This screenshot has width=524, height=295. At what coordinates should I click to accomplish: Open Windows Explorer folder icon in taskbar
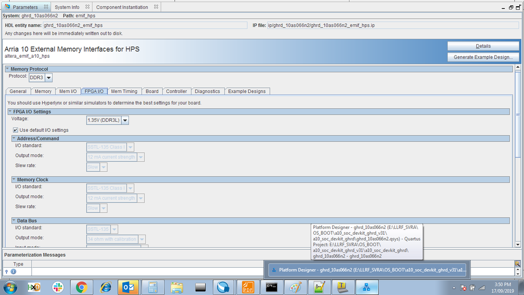pyautogui.click(x=176, y=287)
